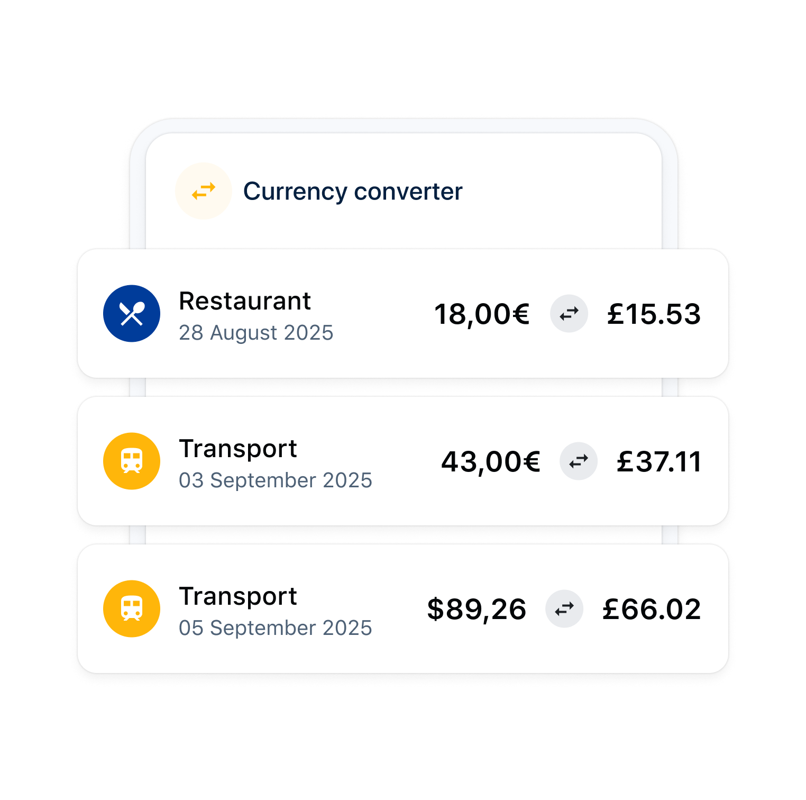The height and width of the screenshot is (800, 806).
Task: Click the transport train icon for 05 September
Action: coord(132,609)
